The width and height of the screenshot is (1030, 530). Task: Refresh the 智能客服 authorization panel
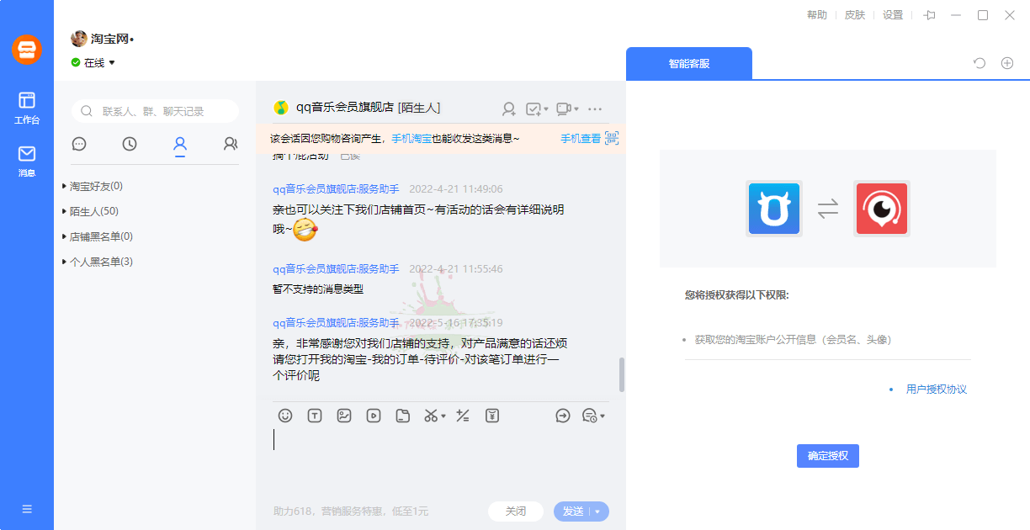[x=978, y=63]
